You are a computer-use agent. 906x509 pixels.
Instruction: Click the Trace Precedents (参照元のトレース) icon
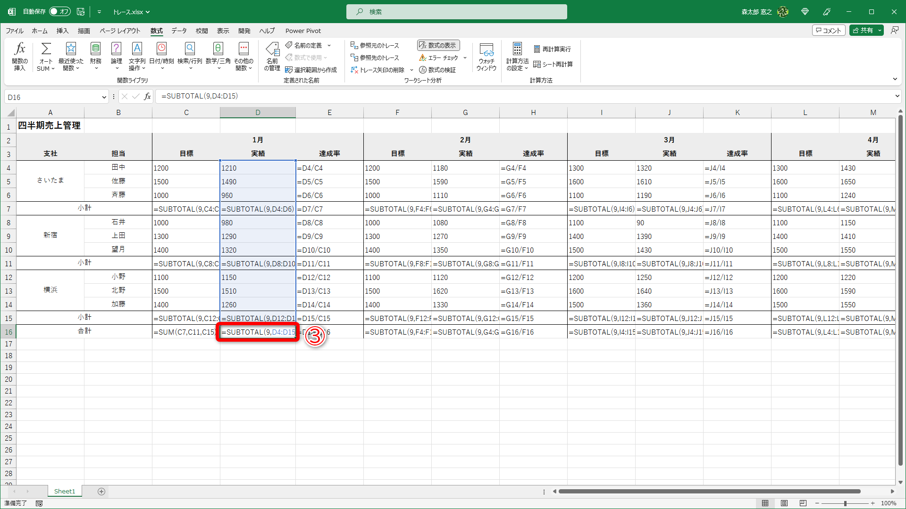pyautogui.click(x=354, y=45)
